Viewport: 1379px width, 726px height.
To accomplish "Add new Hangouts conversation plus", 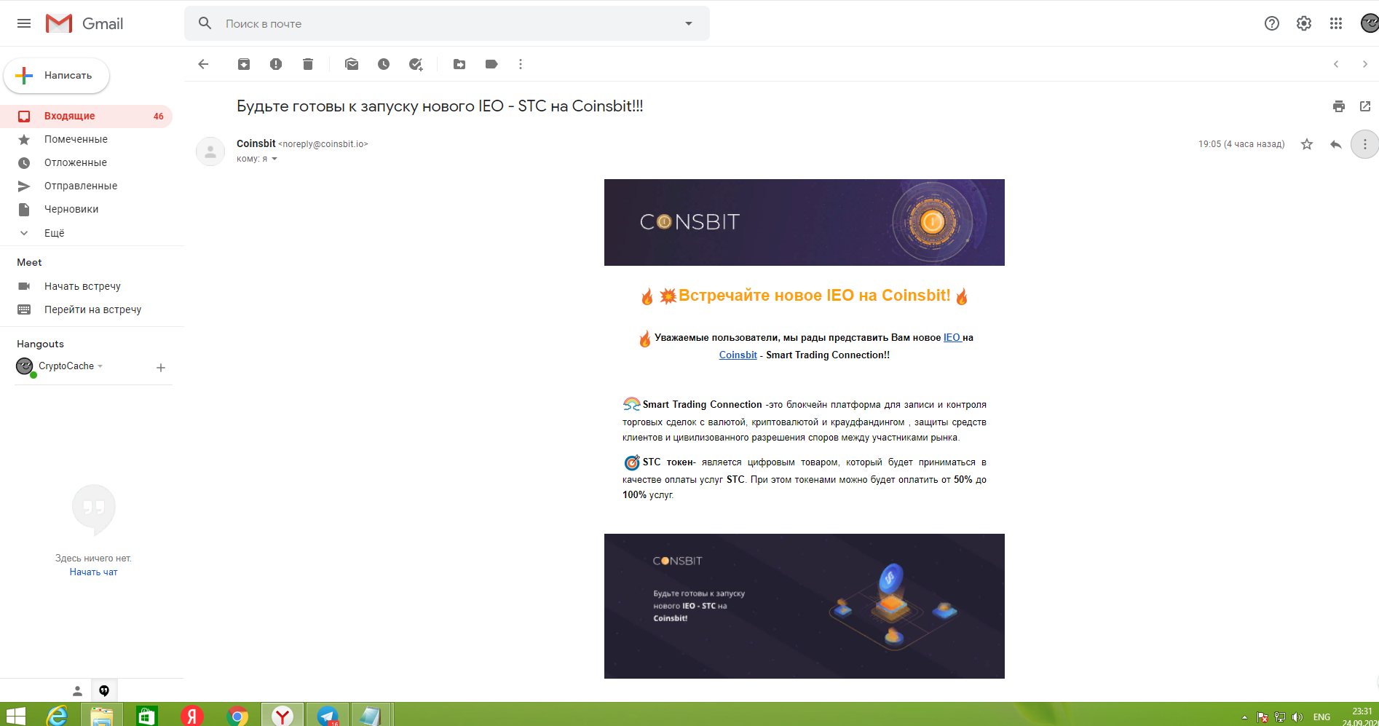I will click(x=161, y=368).
